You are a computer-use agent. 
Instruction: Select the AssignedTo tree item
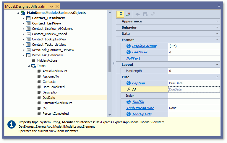(x=51, y=76)
